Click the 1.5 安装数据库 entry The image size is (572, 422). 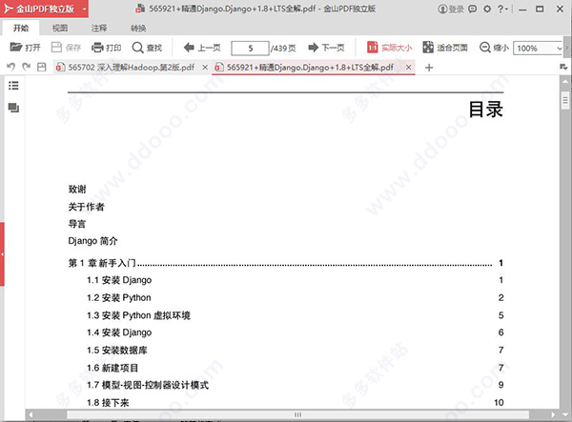pyautogui.click(x=117, y=351)
